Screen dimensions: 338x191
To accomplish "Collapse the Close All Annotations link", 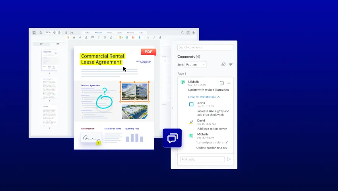I will [x=204, y=97].
